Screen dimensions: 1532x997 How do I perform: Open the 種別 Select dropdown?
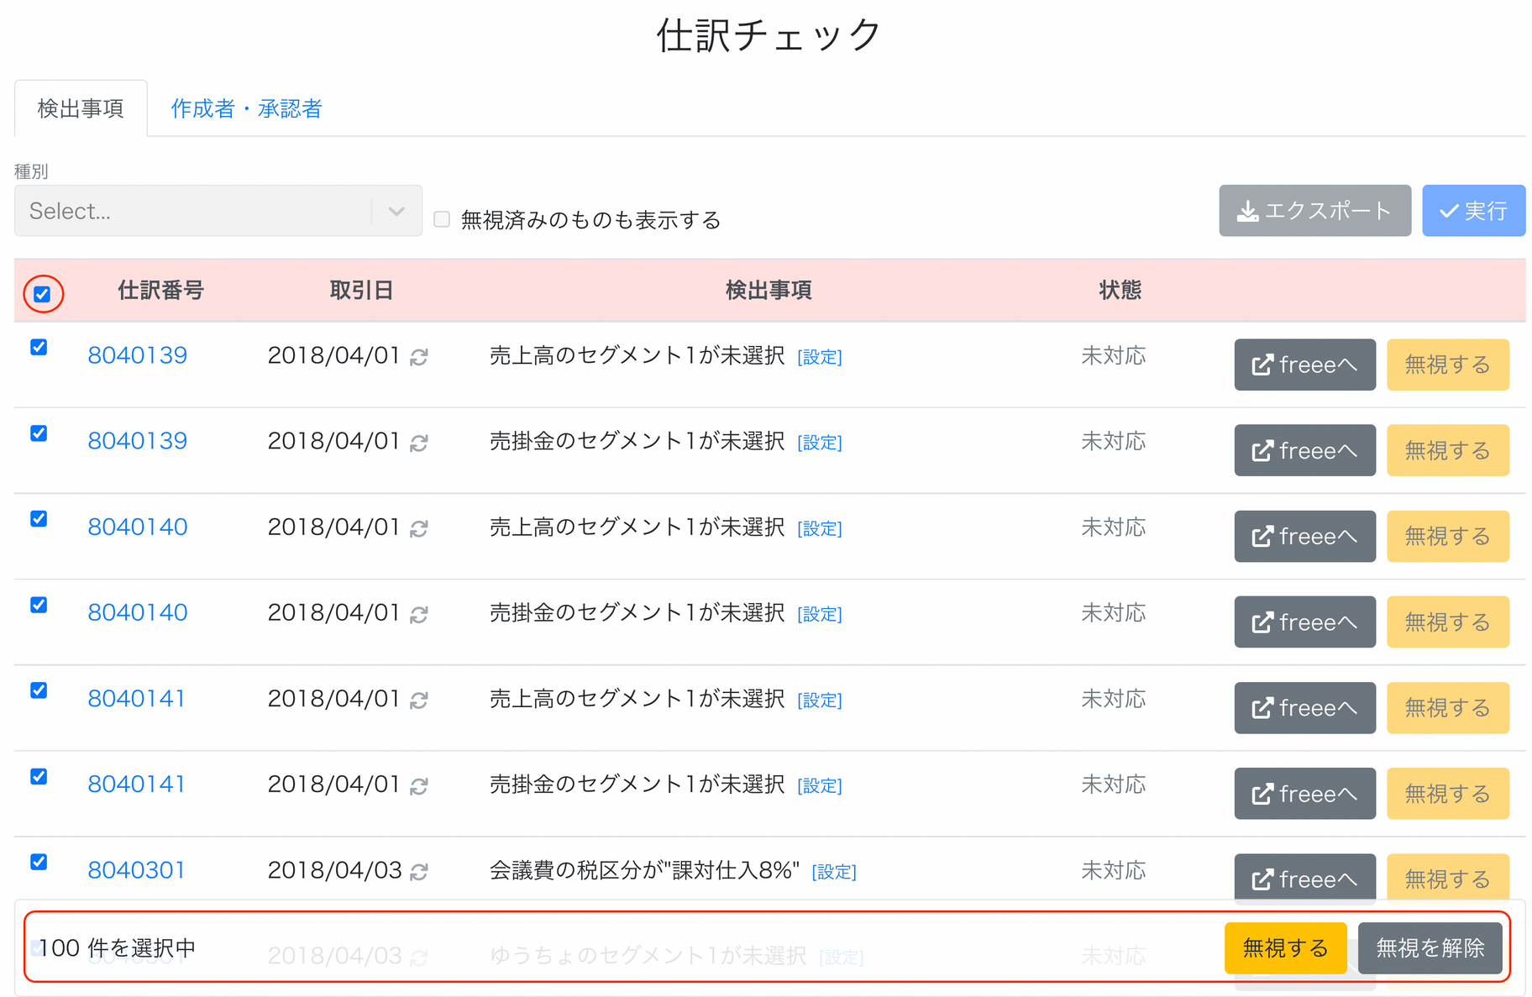coord(218,211)
